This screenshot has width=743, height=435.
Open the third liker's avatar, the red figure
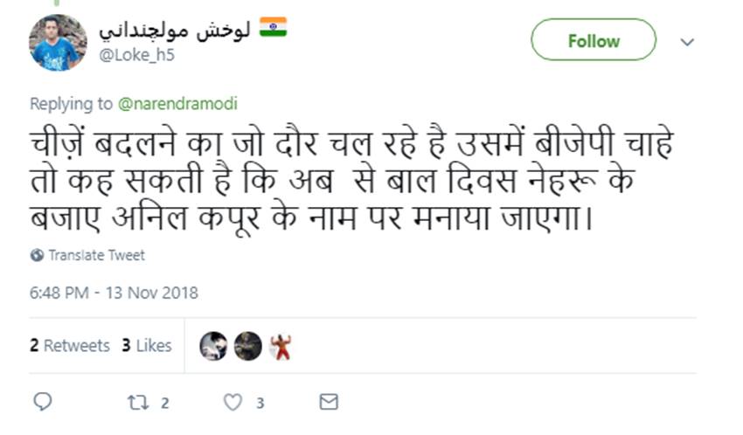point(281,346)
